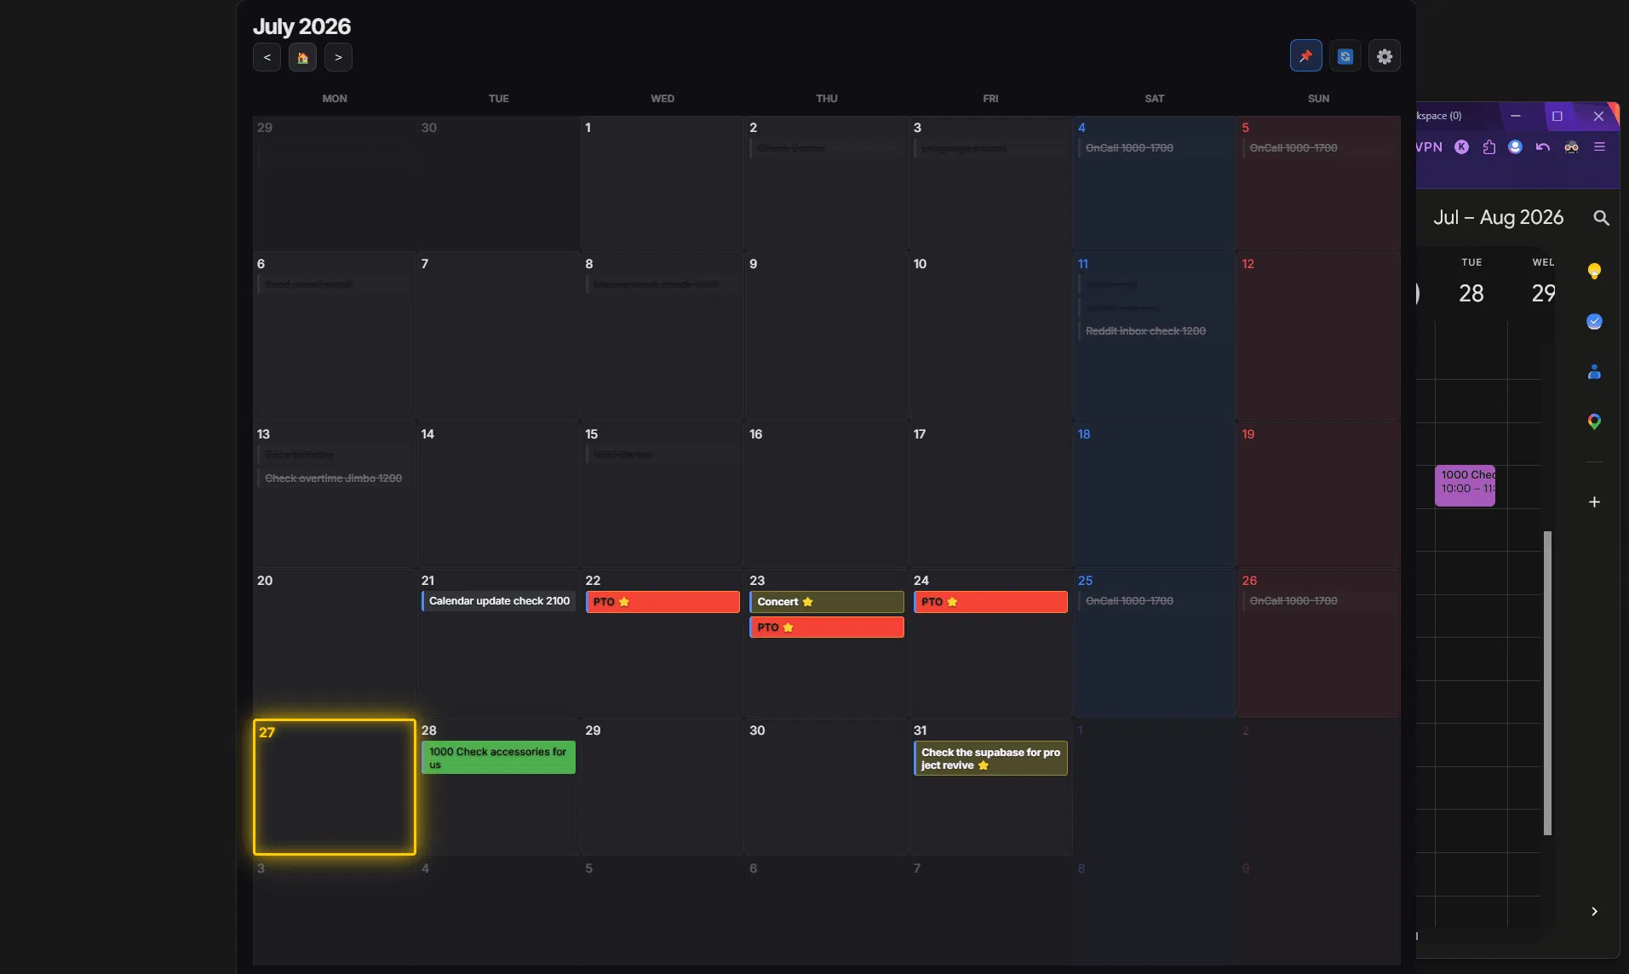Open OnCall 1000-1700 event on July 4
1629x974 pixels.
click(1155, 148)
